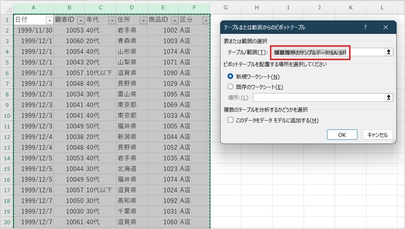The height and width of the screenshot is (229, 405).
Task: Click the select-all corner of the sheet
Action: point(7,8)
